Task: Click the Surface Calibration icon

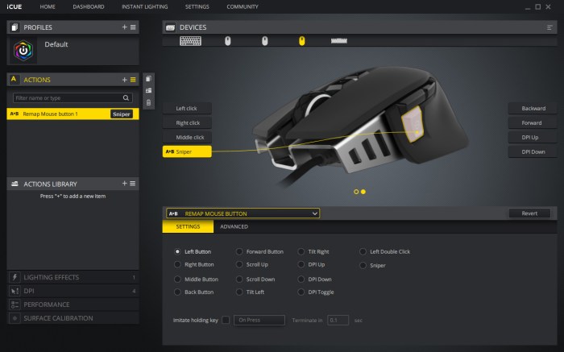Action: point(15,318)
